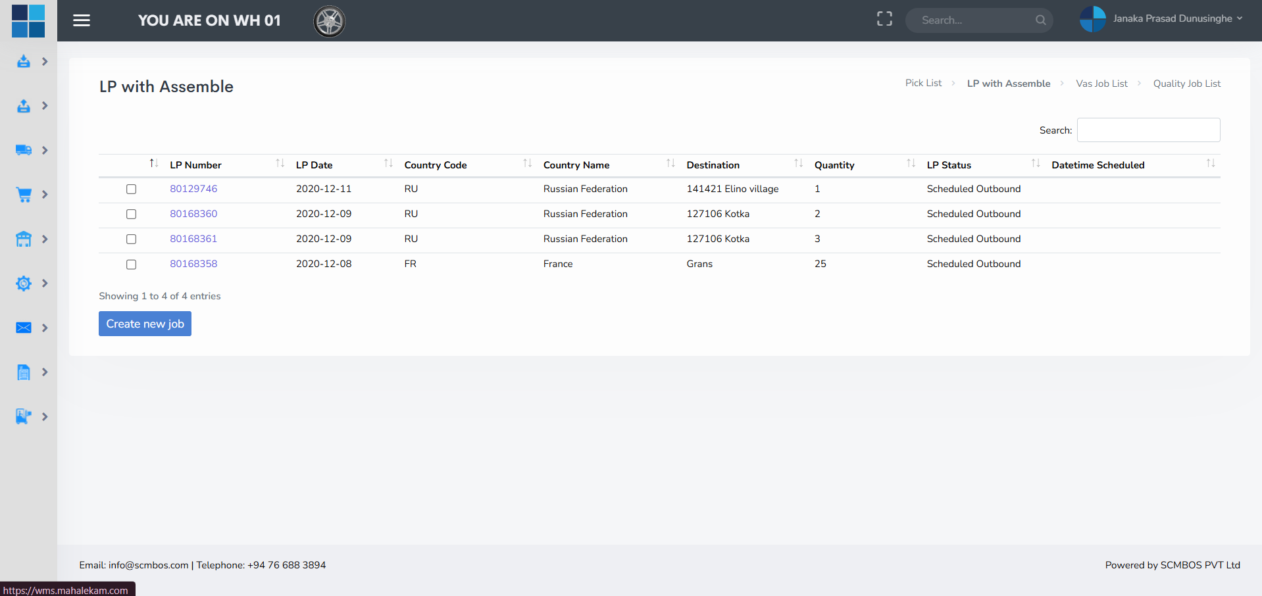The width and height of the screenshot is (1262, 596).
Task: Go to Pick List breadcrumb
Action: coord(923,83)
